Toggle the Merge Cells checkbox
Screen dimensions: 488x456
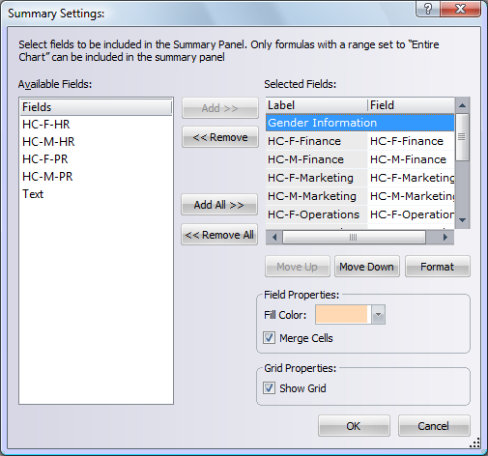click(x=269, y=338)
